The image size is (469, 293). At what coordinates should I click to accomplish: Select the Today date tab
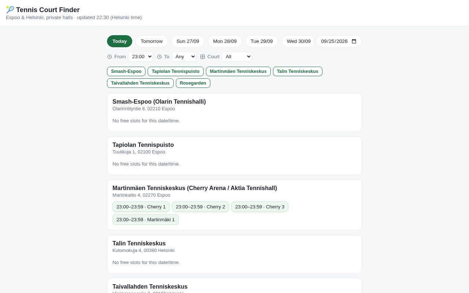(119, 41)
